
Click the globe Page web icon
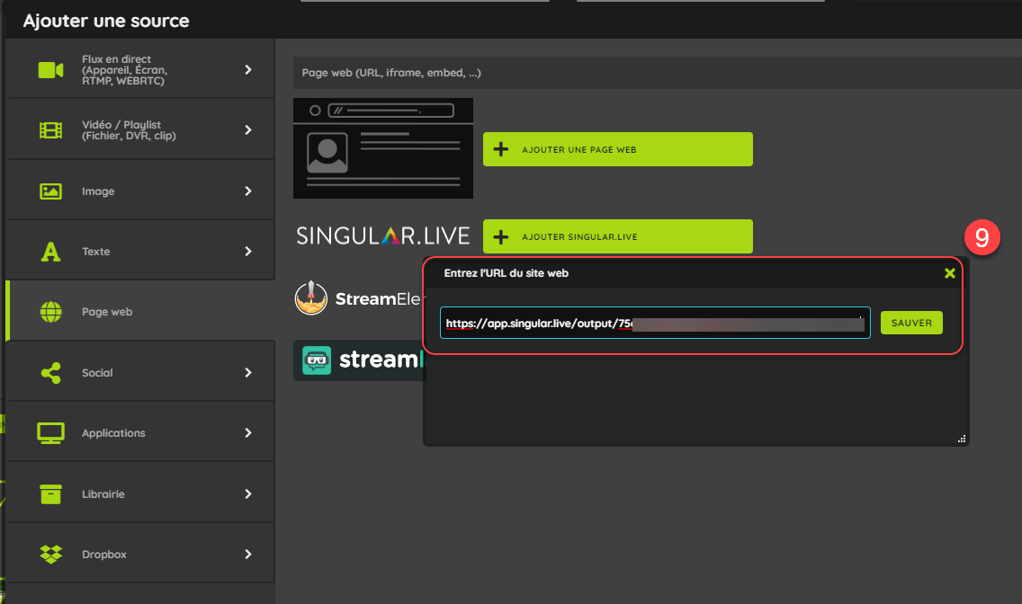pos(51,312)
